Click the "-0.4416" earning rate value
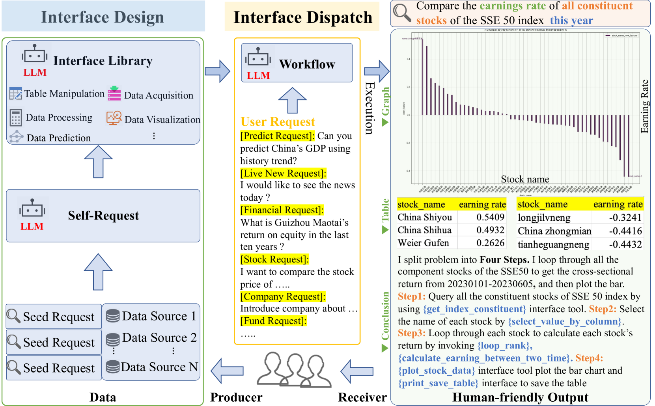This screenshot has height=406, width=655. pos(625,231)
